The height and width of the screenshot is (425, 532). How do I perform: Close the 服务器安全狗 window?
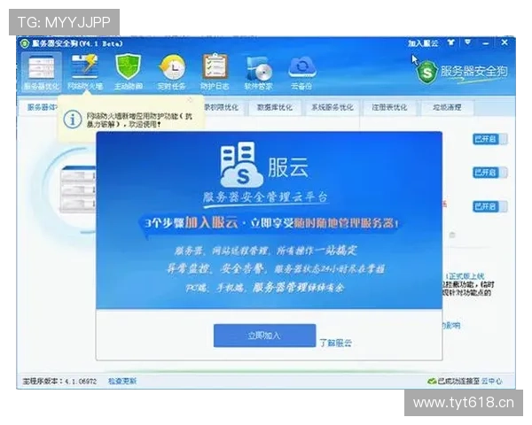(x=505, y=42)
